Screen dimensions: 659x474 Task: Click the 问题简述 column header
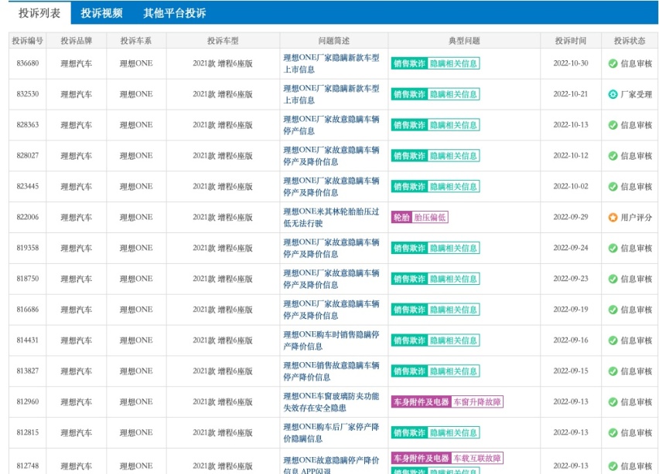[x=333, y=41]
